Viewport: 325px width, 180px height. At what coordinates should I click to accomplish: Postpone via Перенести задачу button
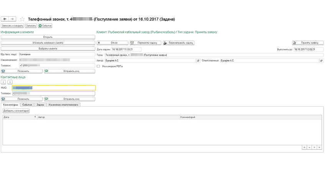146,43
